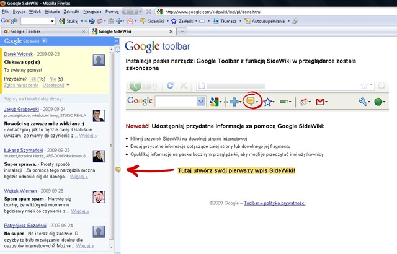
Task: Click the Tłumacz translate button
Action: (x=225, y=21)
